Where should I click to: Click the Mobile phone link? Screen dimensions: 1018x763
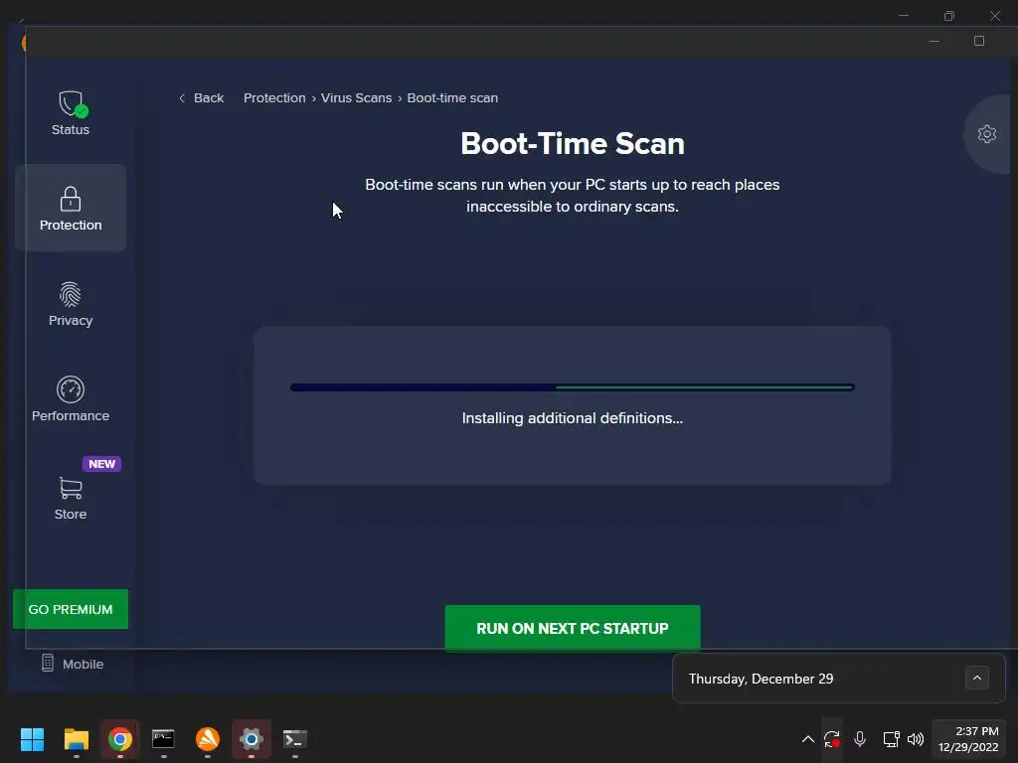73,664
